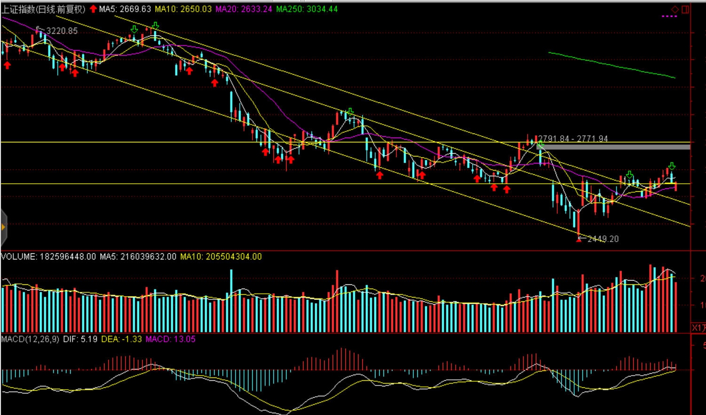This screenshot has width=706, height=415.
Task: Click the 上证指数(日线.前复权) chart title
Action: (x=43, y=9)
